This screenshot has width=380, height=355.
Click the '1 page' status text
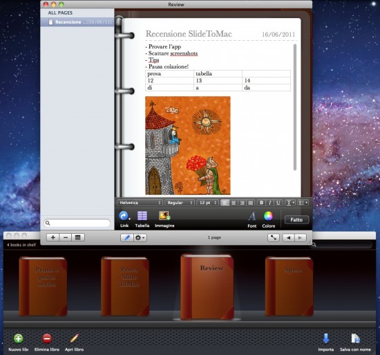click(214, 237)
